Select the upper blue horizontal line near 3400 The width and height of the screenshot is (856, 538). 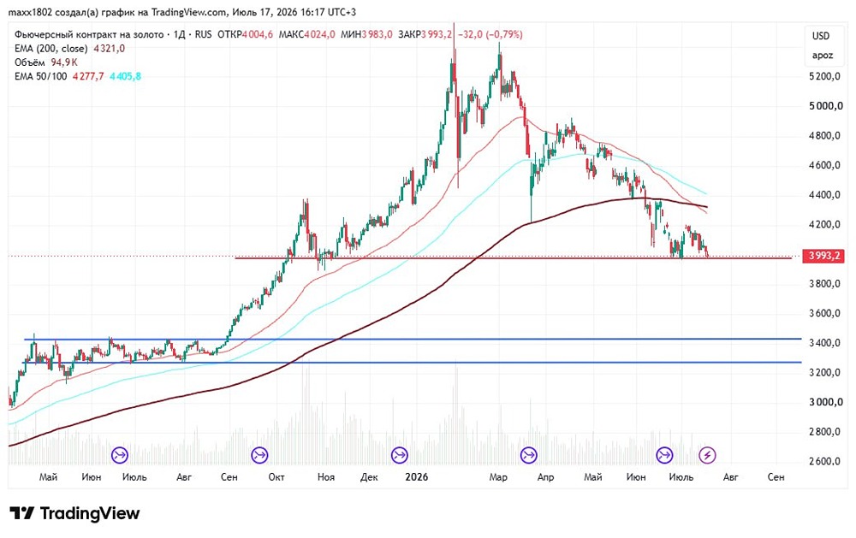(413, 340)
